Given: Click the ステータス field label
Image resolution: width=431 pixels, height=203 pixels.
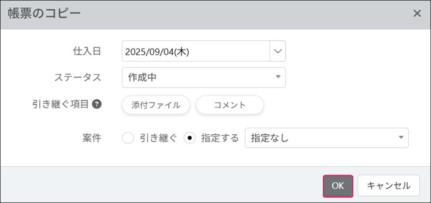Looking at the screenshot, I should (79, 78).
